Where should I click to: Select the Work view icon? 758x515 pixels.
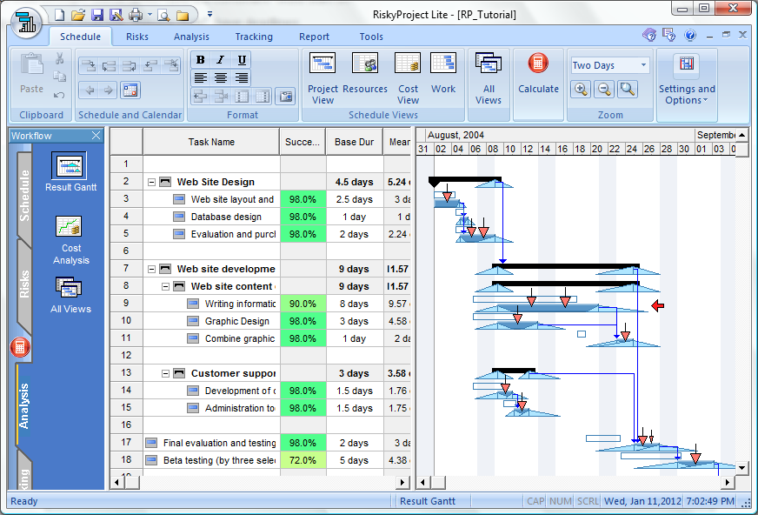[x=443, y=63]
